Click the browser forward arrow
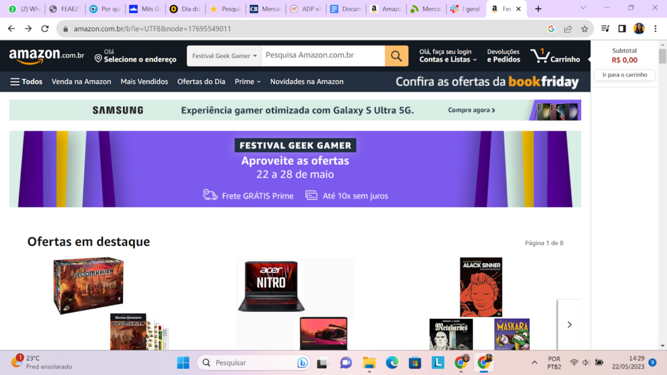The image size is (667, 375). click(28, 29)
